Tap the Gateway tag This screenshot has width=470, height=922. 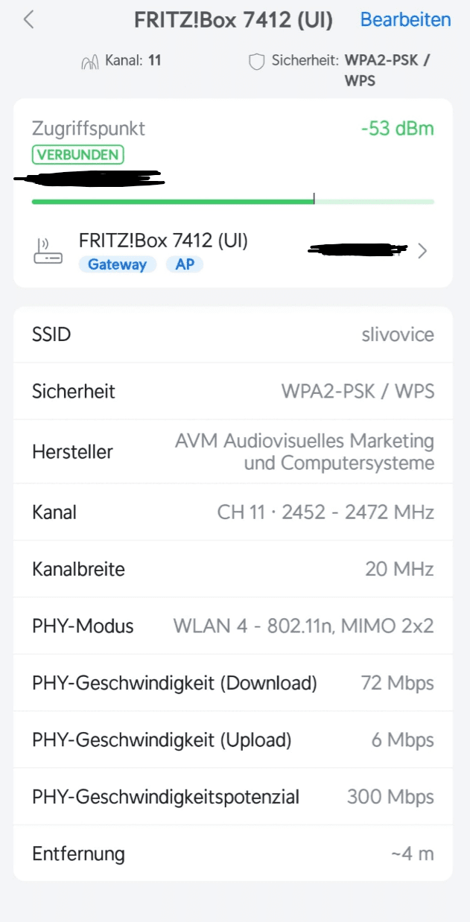point(117,264)
